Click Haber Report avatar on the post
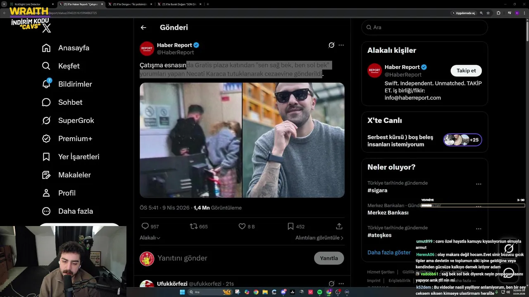The image size is (529, 297). [x=147, y=48]
